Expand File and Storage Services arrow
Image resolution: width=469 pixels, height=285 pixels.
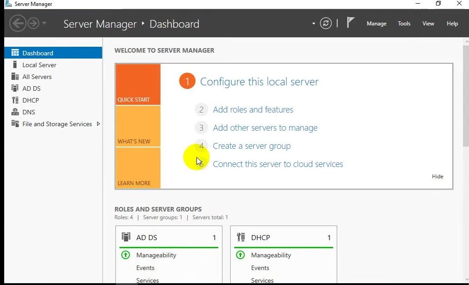98,123
